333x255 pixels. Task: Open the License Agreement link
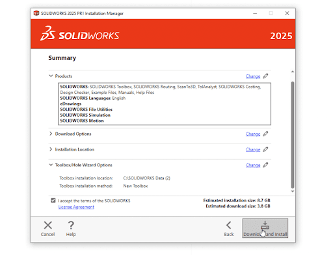pyautogui.click(x=76, y=207)
